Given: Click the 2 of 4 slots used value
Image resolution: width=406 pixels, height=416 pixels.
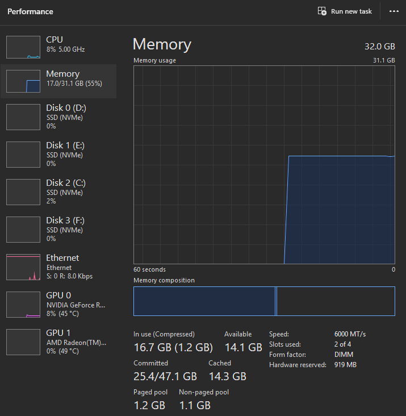Looking at the screenshot, I should [342, 344].
